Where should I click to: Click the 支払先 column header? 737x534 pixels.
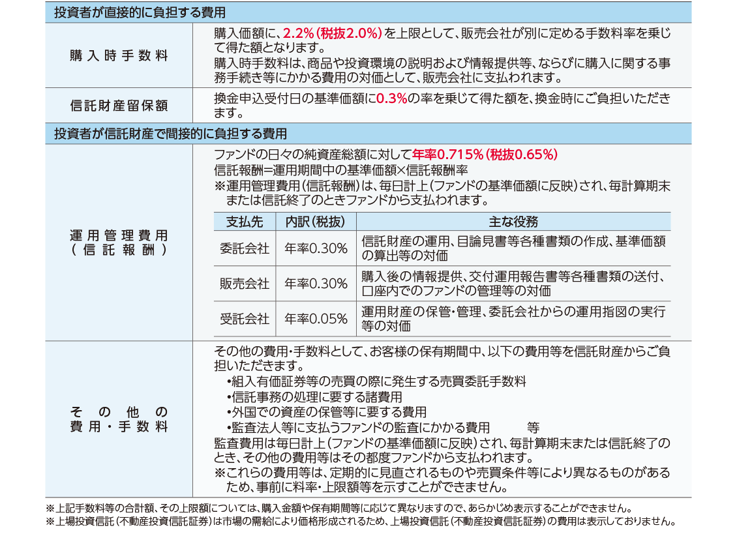click(x=245, y=222)
